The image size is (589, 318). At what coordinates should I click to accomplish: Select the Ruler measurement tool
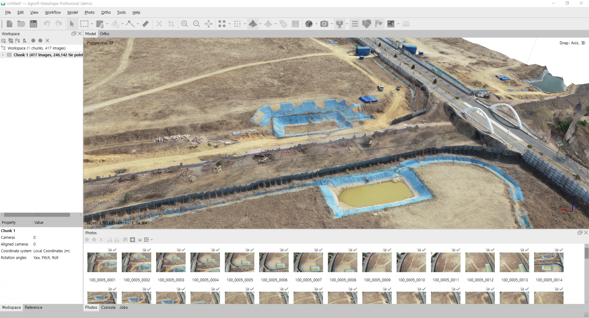point(146,24)
